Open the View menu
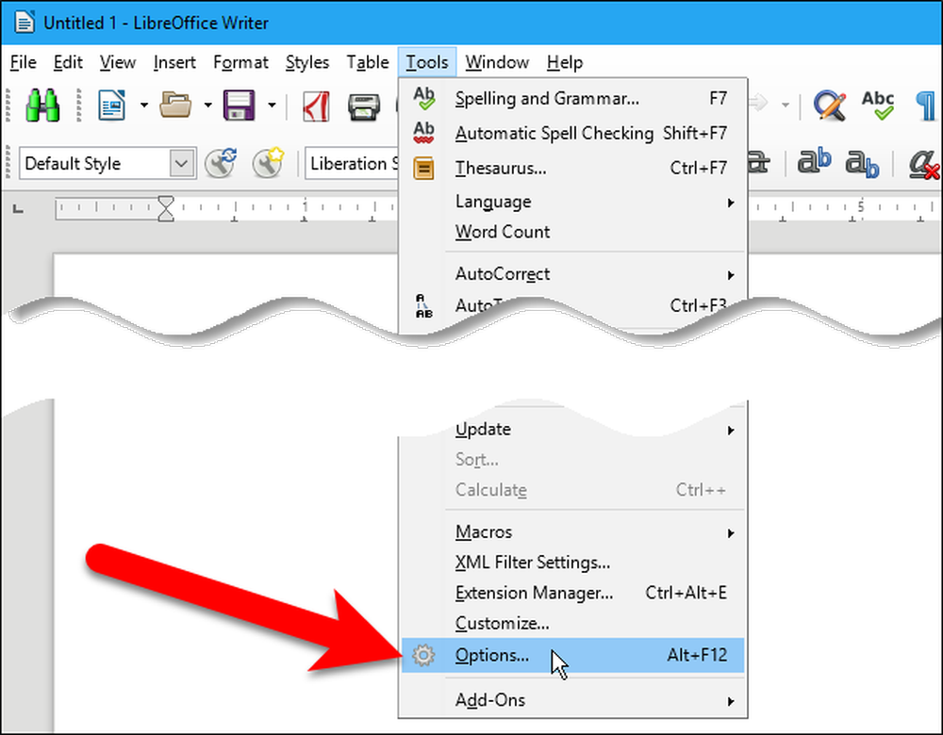943x735 pixels. [x=117, y=62]
